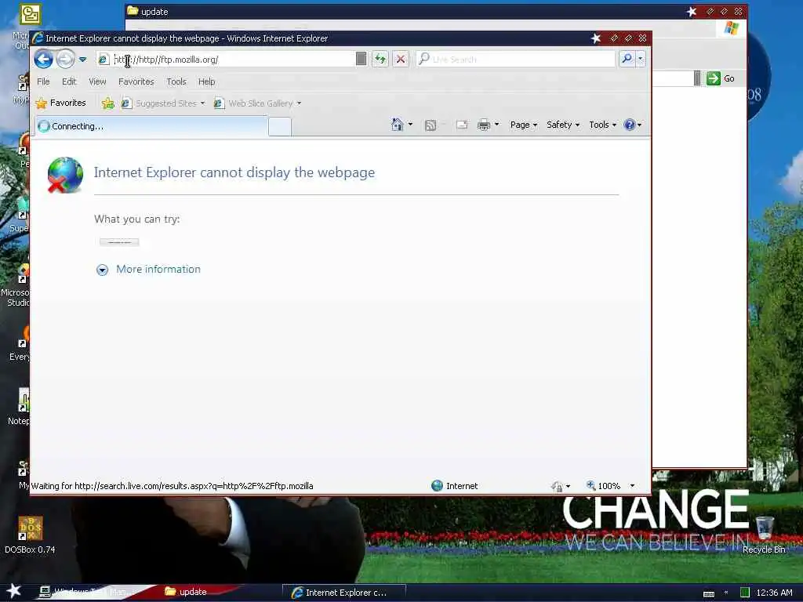Click the taskbar clock 12:36 AM
803x602 pixels.
point(774,593)
